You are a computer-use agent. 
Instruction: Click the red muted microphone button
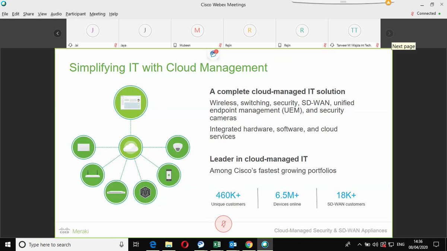(223, 224)
